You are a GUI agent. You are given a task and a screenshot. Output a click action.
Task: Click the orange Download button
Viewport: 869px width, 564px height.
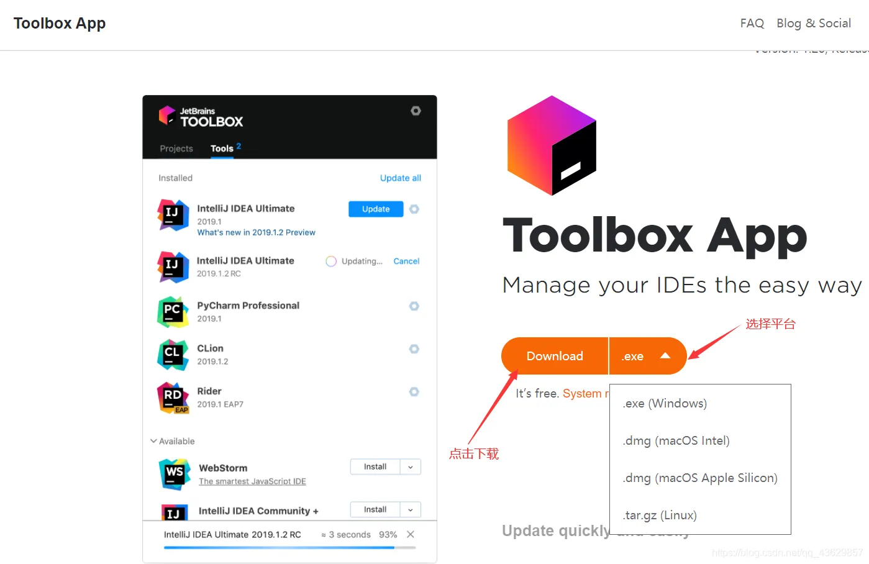555,356
